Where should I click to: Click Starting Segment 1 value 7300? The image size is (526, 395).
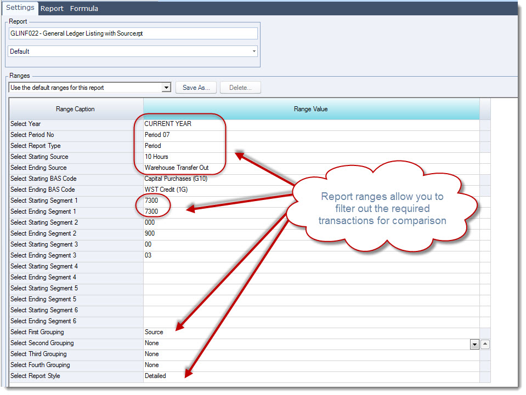(x=312, y=201)
